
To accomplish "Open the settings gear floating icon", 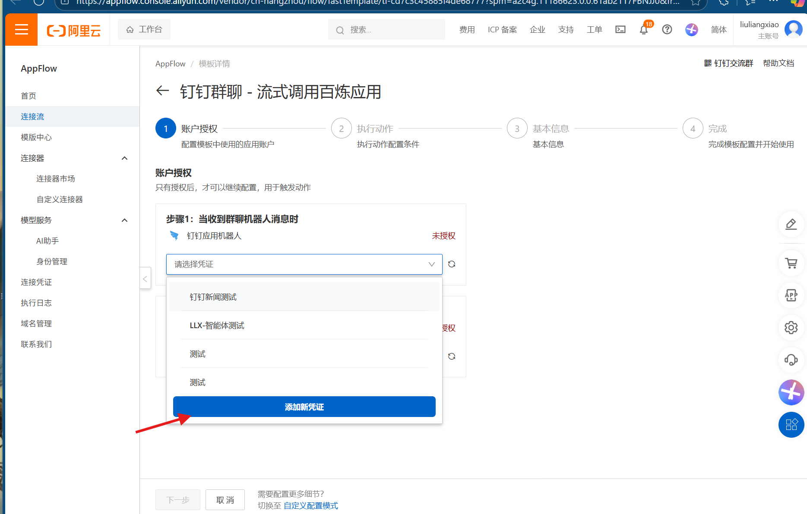I will 791,328.
